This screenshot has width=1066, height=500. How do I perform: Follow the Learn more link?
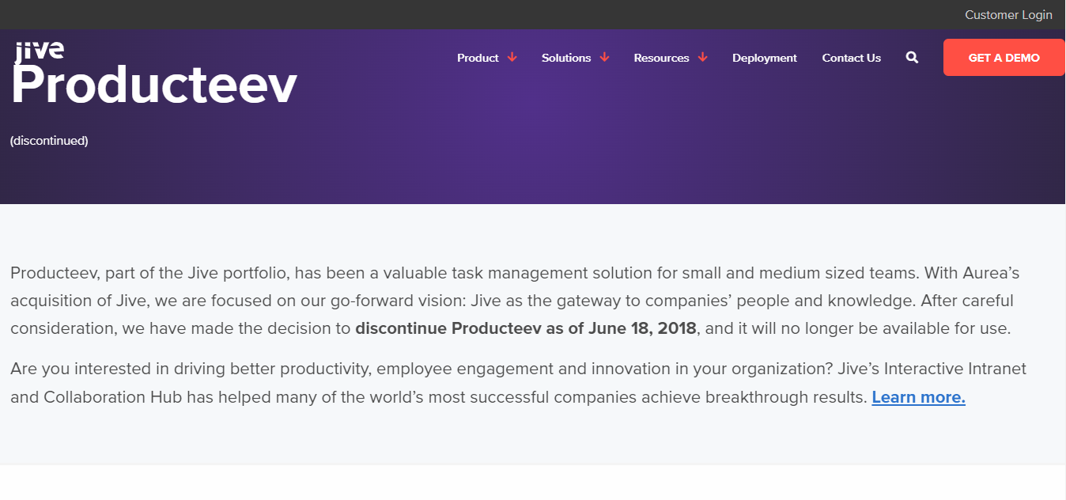click(x=918, y=397)
